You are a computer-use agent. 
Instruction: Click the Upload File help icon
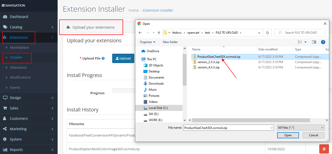coord(103,58)
